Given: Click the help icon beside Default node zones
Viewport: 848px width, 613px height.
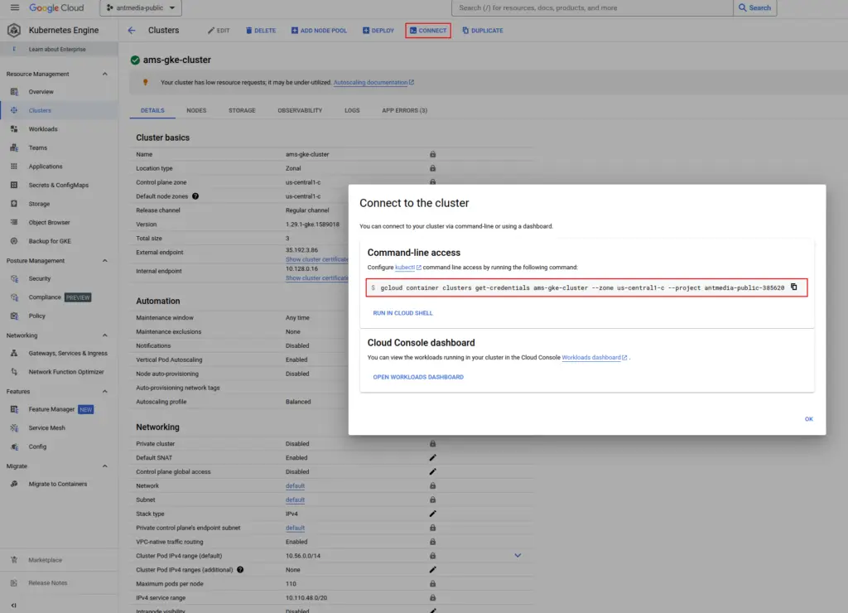Looking at the screenshot, I should 195,196.
